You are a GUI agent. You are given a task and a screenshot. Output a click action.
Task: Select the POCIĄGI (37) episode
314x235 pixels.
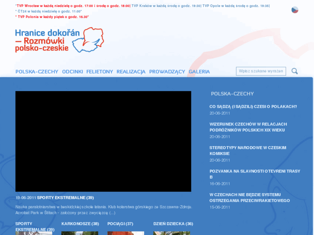(x=120, y=224)
